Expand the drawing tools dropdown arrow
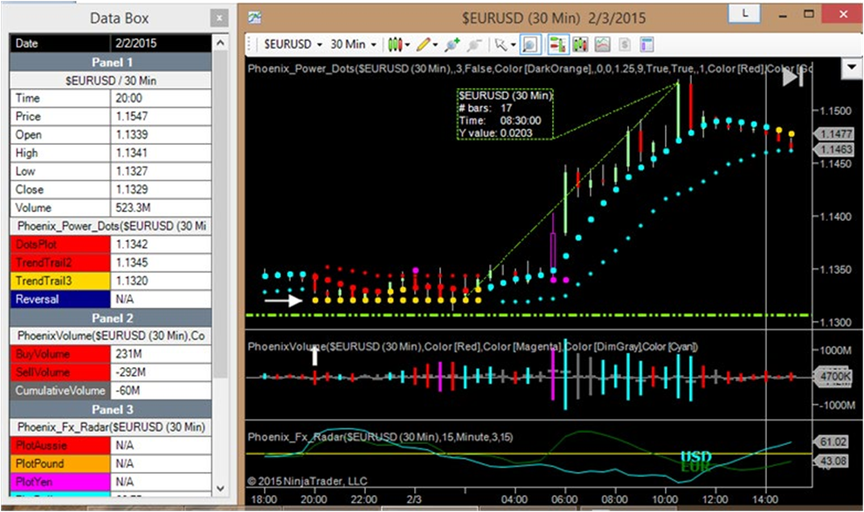This screenshot has height=512, width=864. pos(435,45)
